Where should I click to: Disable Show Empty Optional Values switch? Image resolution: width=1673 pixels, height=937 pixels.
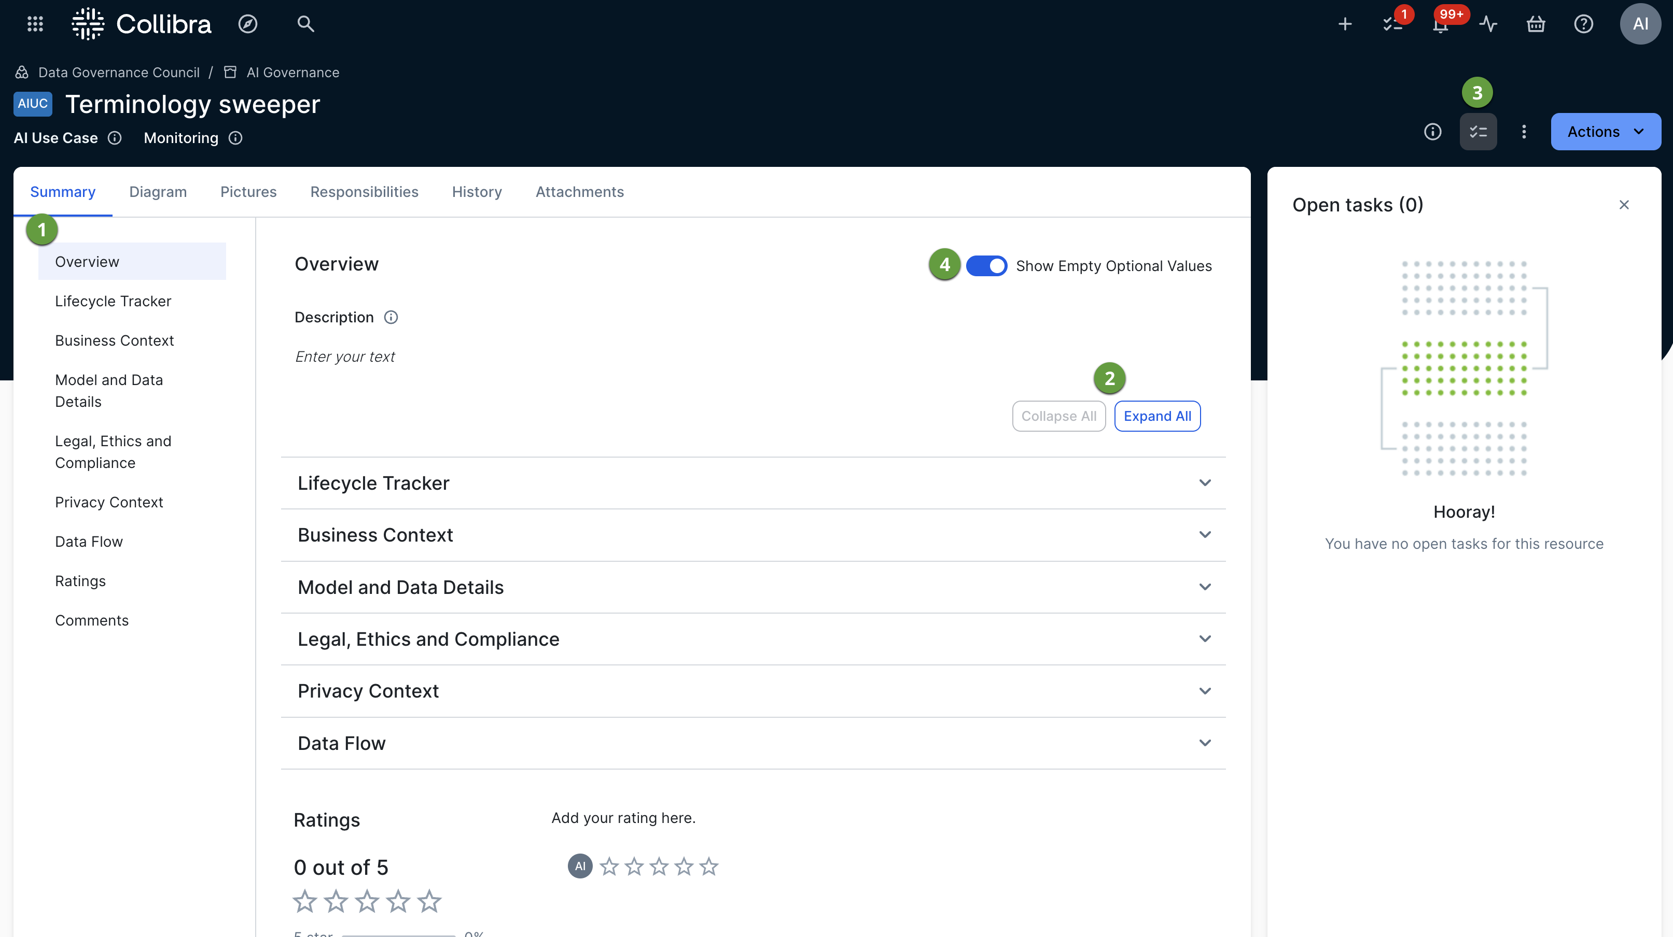point(986,266)
